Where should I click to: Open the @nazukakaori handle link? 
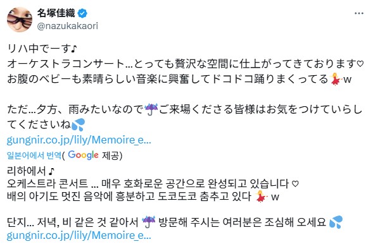[x=68, y=26]
